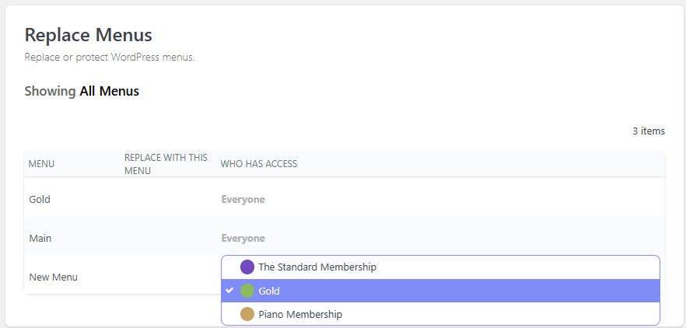
Task: Click the REPLACE WITH THIS MENU header
Action: tap(166, 164)
